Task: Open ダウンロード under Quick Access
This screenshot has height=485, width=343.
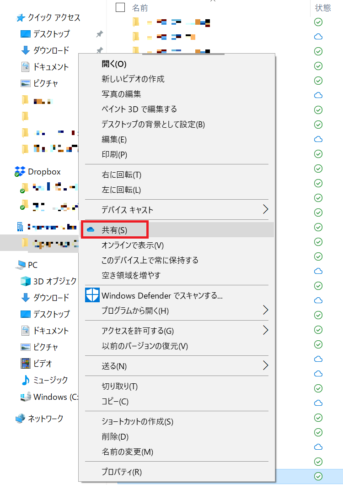Action: (51, 50)
